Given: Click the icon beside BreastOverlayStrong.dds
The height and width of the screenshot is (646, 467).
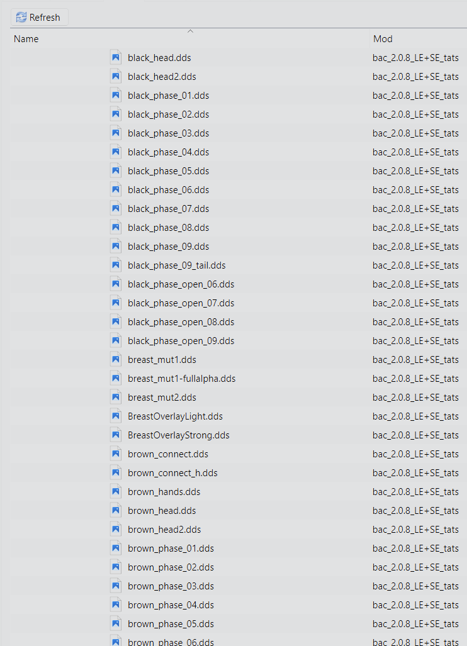Looking at the screenshot, I should point(116,435).
